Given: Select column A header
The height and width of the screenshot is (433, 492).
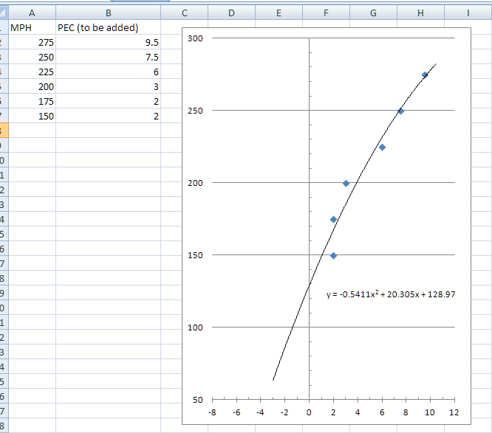Looking at the screenshot, I should [x=32, y=13].
